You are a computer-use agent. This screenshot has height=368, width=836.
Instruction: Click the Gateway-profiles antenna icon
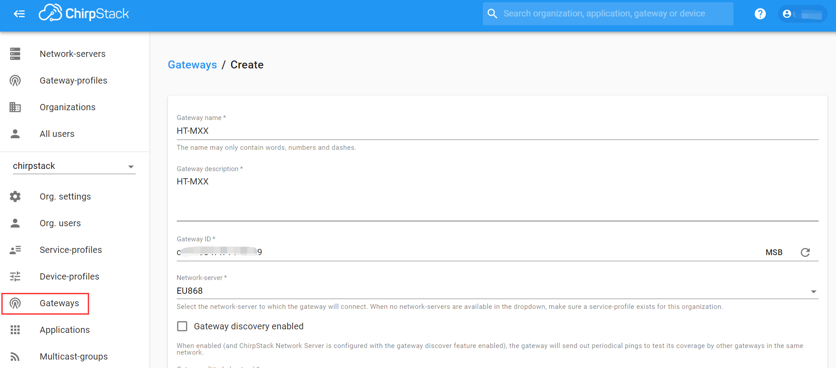[x=15, y=80]
